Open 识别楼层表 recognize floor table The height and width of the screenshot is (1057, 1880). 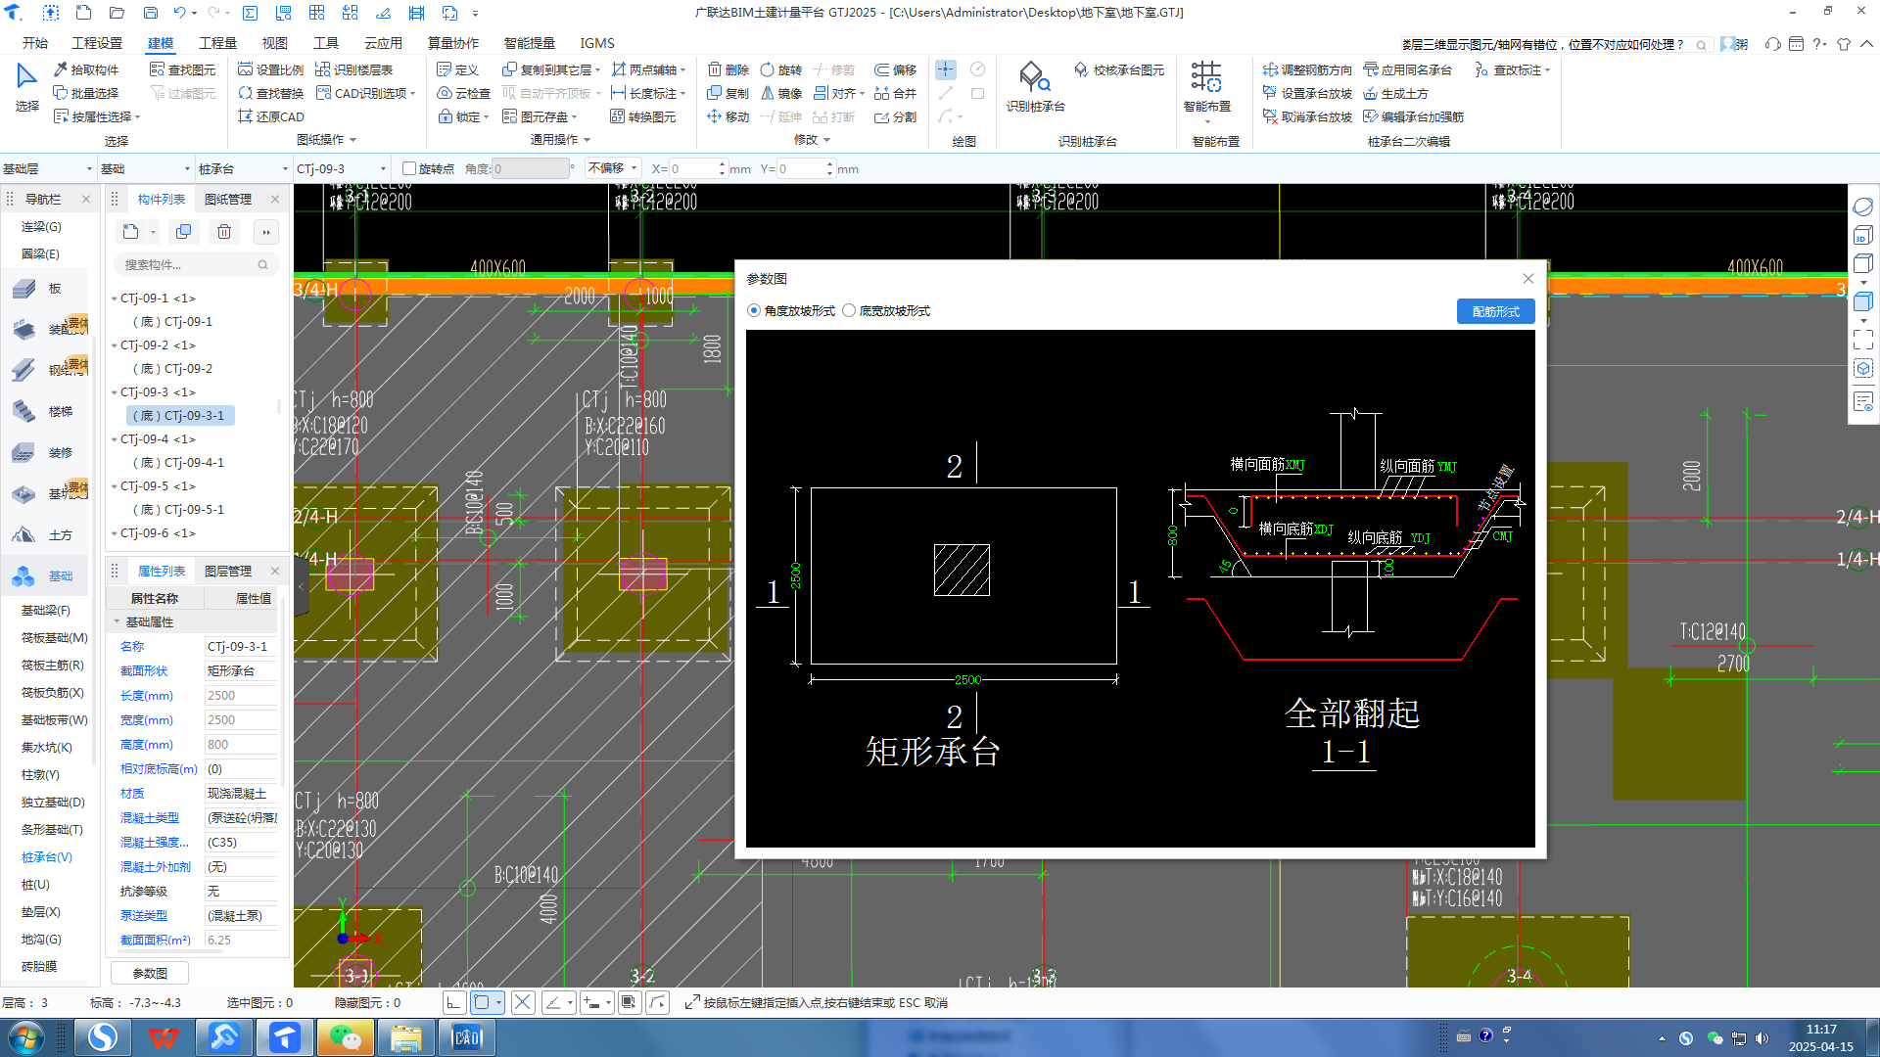click(x=354, y=69)
